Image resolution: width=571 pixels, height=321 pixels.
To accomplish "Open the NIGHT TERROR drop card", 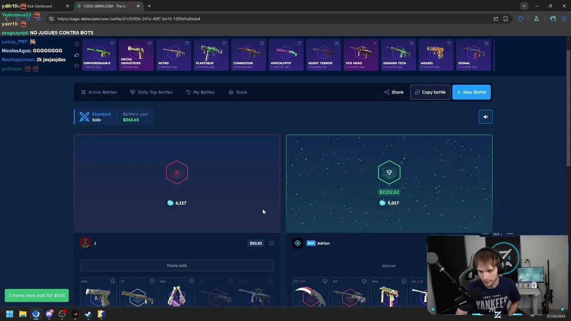I will pos(323,55).
